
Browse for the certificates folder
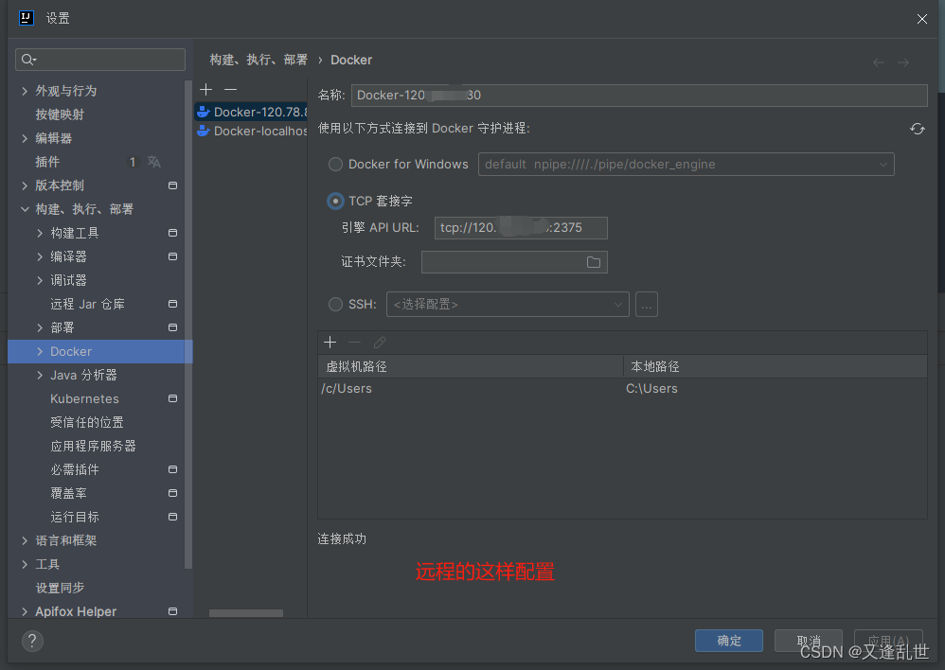point(594,262)
